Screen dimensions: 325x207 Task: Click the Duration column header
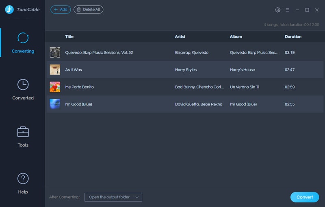(293, 37)
